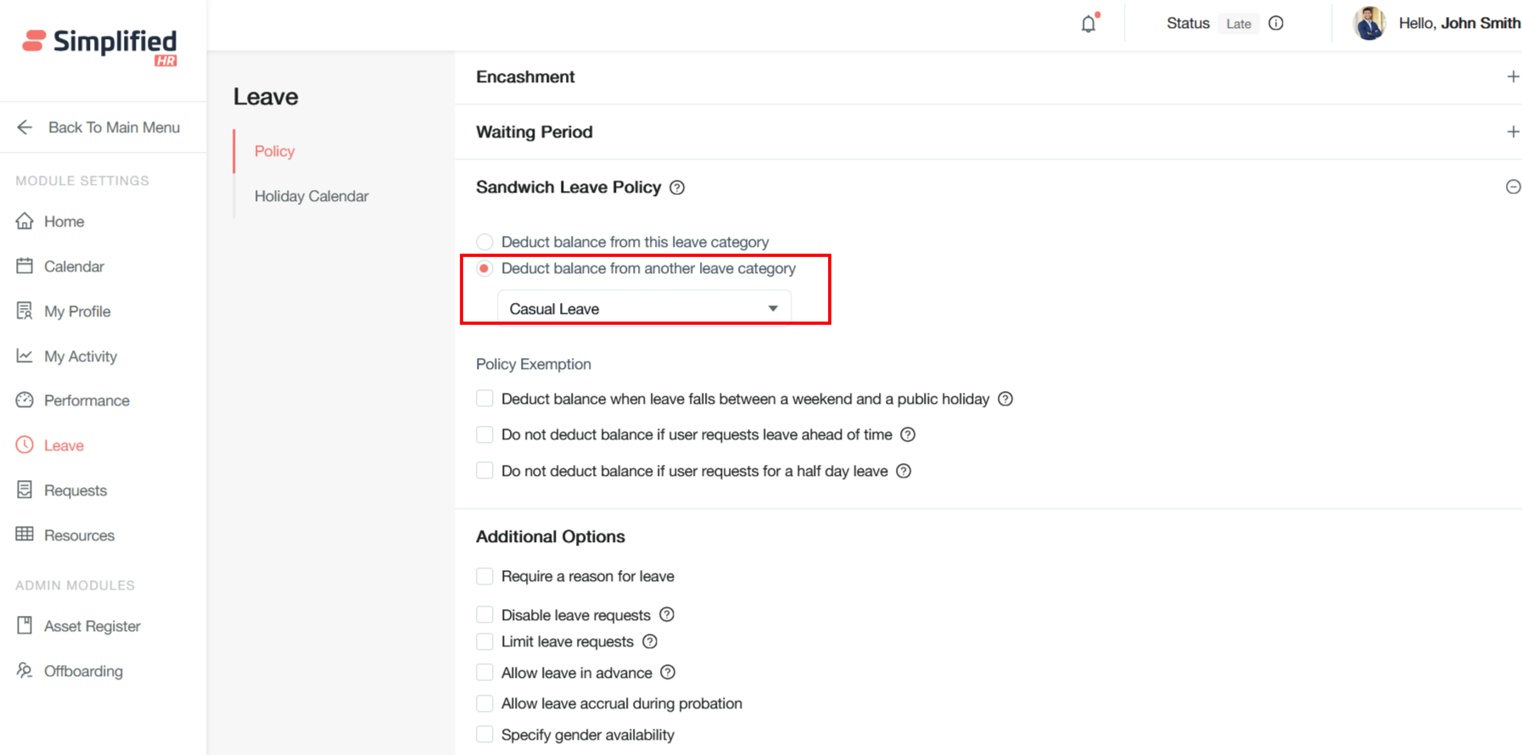The width and height of the screenshot is (1522, 755).
Task: Click the Asset Register icon in sidebar
Action: 25,626
